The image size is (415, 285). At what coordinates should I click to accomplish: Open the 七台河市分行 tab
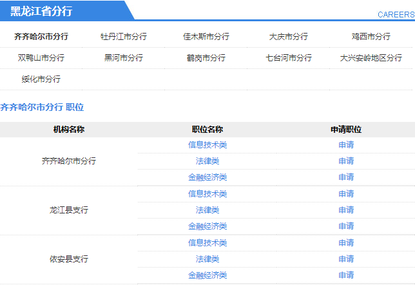click(x=289, y=58)
